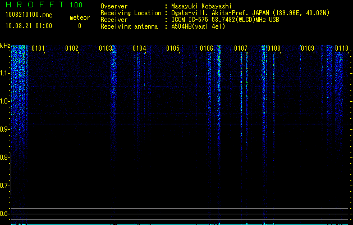Click the 0105 time marker
353x225 pixels.
(173, 48)
